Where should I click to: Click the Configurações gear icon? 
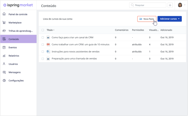(4, 80)
